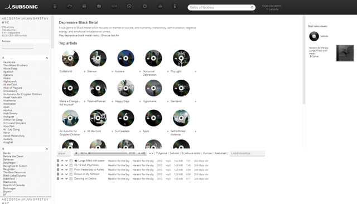Open the Lisää toimintoja dropdown

click(x=247, y=153)
